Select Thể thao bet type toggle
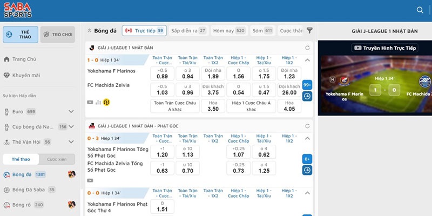The width and height of the screenshot is (432, 216). pos(21,159)
